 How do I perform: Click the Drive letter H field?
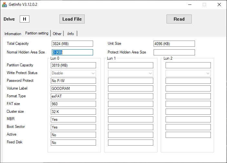point(25,19)
